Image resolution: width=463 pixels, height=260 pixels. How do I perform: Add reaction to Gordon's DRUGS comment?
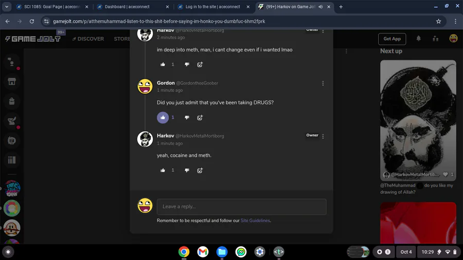[200, 117]
